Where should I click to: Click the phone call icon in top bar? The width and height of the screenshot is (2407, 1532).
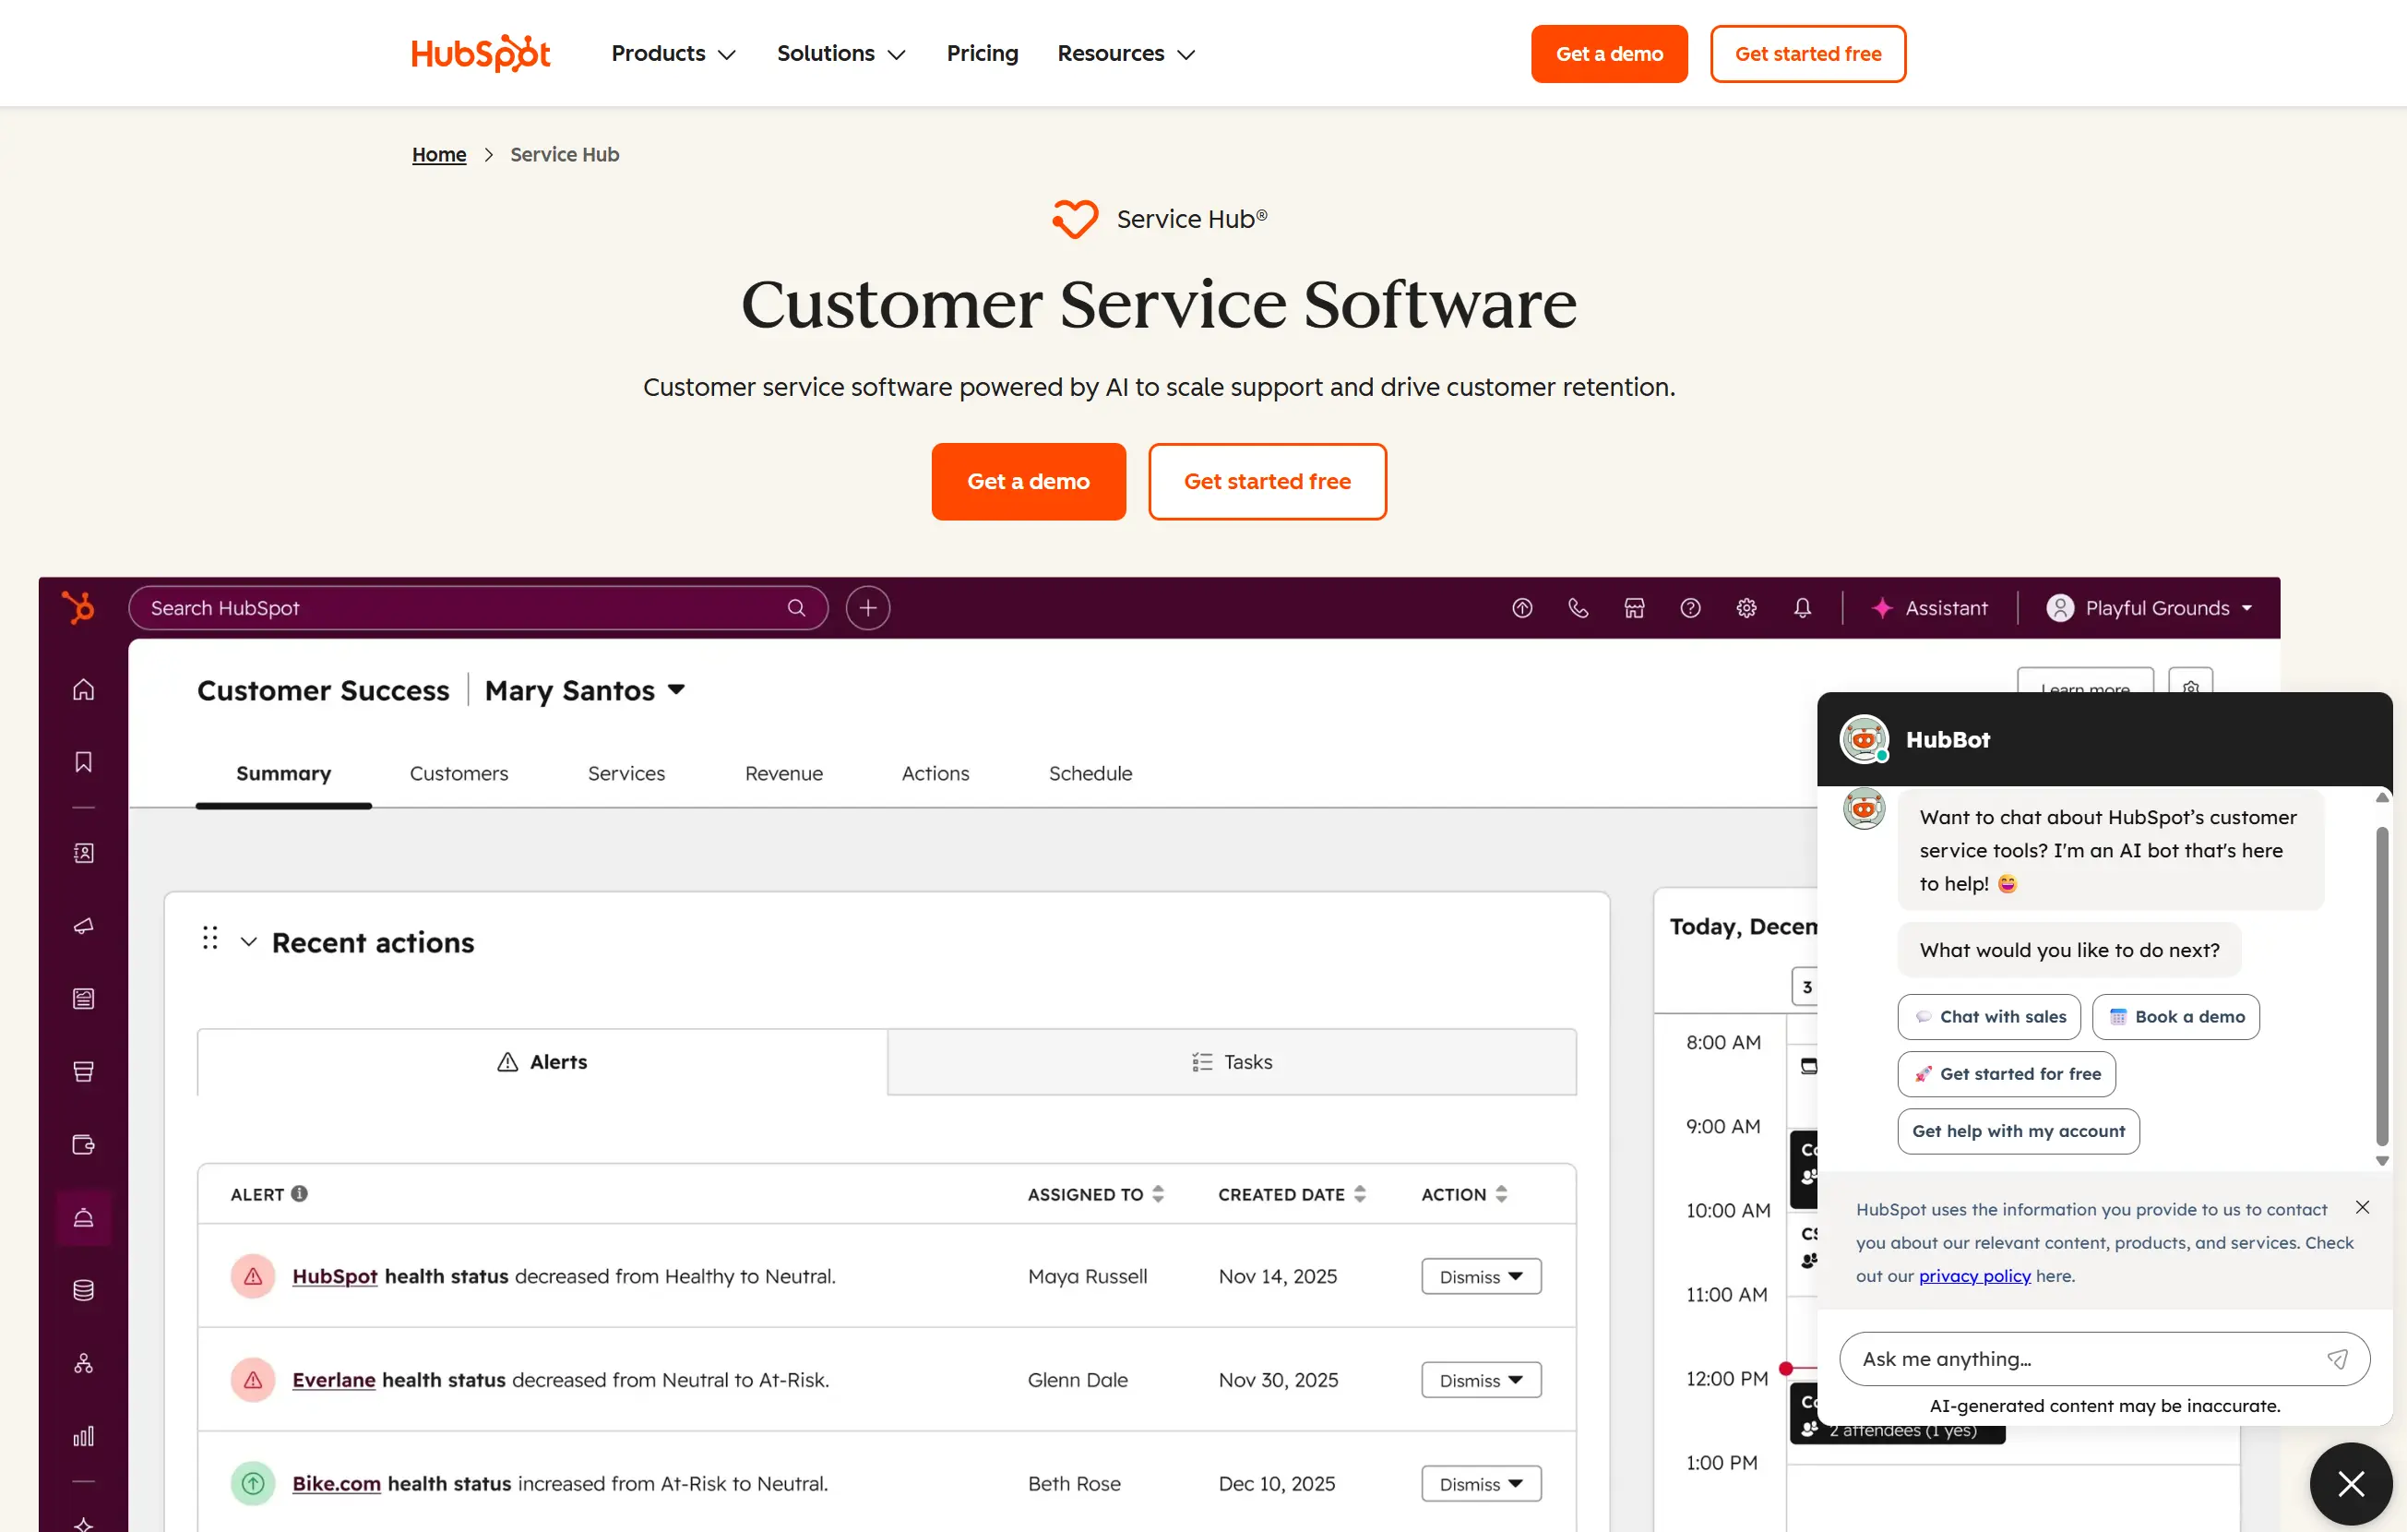(x=1578, y=608)
